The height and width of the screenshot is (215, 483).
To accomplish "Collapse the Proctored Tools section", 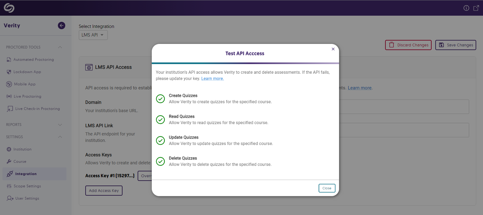I will click(60, 47).
